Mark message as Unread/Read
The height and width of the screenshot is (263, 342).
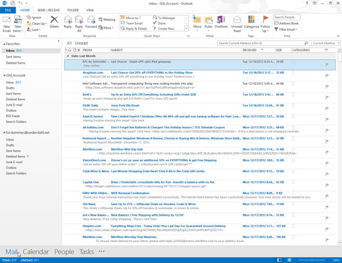tap(237, 24)
